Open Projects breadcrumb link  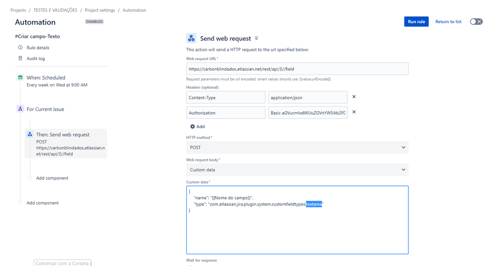pos(18,10)
